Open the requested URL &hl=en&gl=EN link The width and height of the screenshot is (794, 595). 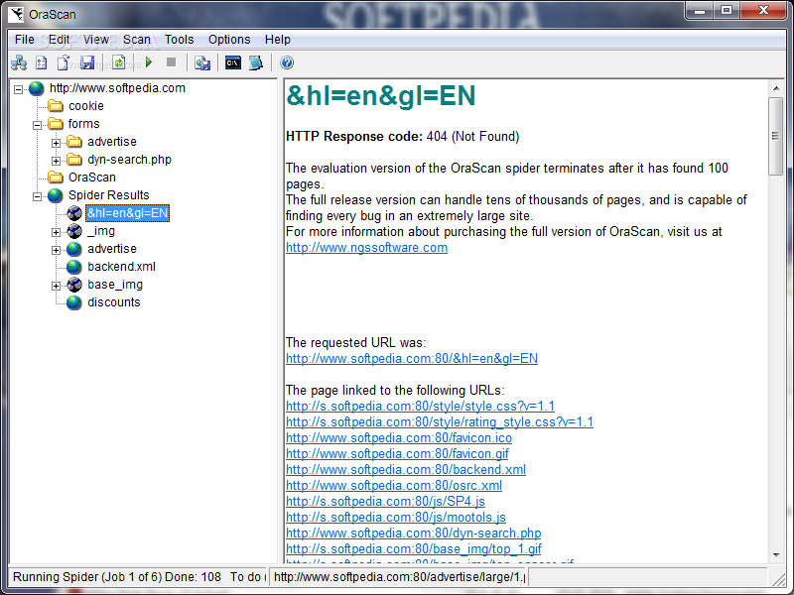pos(412,359)
